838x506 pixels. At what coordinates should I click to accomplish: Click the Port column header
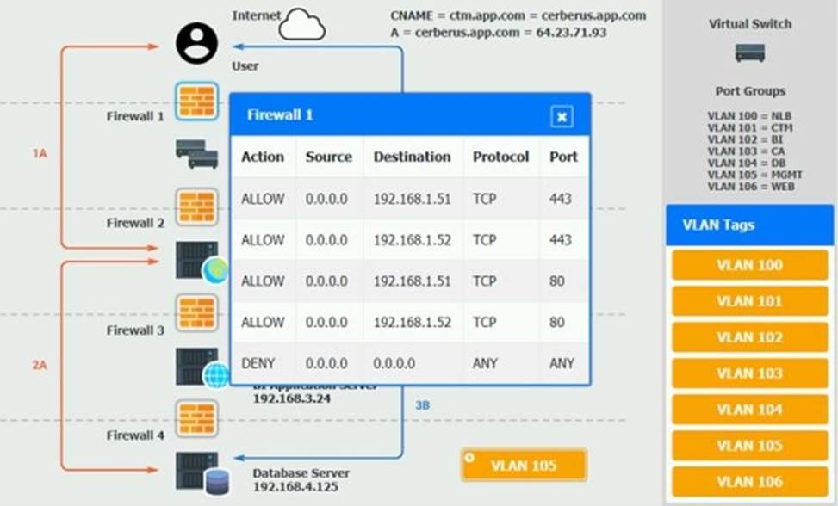pyautogui.click(x=563, y=157)
